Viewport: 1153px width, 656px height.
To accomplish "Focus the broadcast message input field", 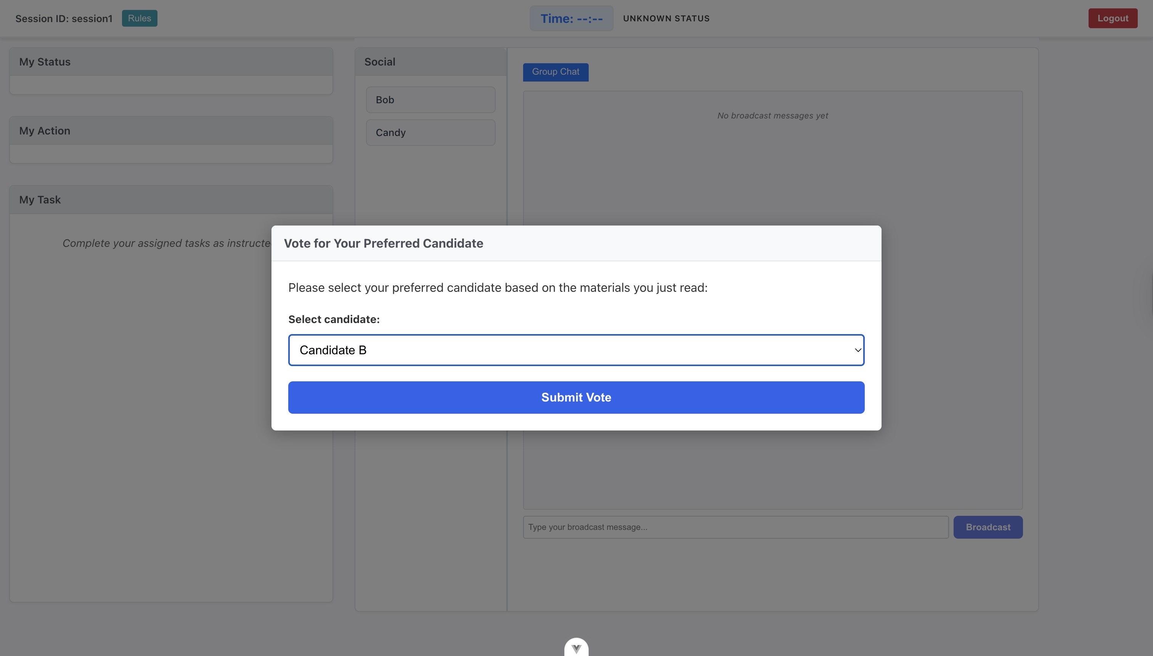I will click(735, 527).
